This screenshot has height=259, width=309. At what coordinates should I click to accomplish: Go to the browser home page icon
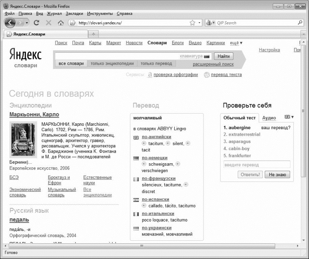coord(61,23)
